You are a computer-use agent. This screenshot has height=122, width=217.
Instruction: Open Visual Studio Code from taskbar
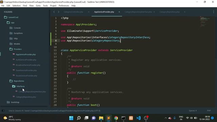pyautogui.click(x=138, y=118)
